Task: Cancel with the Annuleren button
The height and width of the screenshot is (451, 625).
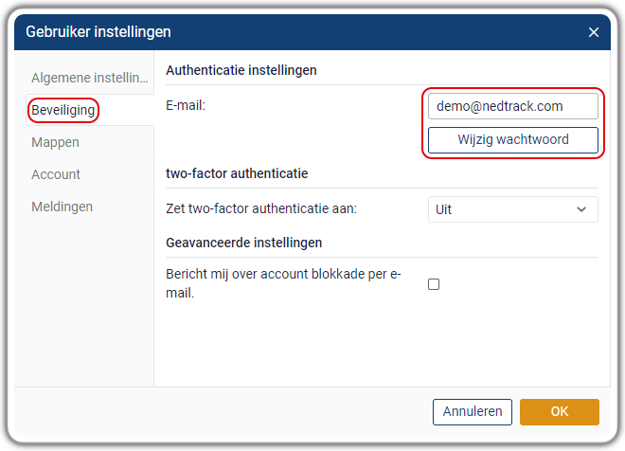Action: coord(473,412)
